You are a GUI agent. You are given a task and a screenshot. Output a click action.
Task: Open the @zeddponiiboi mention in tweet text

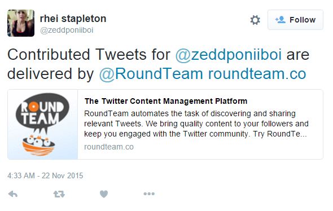(229, 55)
